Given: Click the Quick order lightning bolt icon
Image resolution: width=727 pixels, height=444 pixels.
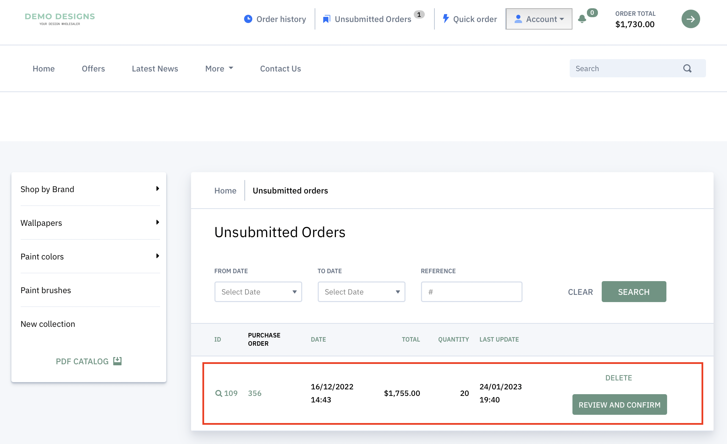Looking at the screenshot, I should tap(446, 19).
